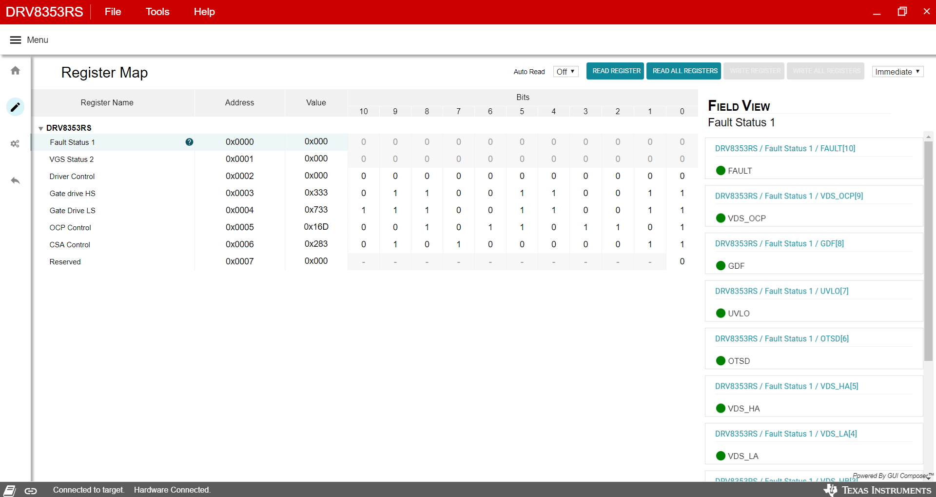Click the READ ALL REGISTERS button

(x=684, y=71)
